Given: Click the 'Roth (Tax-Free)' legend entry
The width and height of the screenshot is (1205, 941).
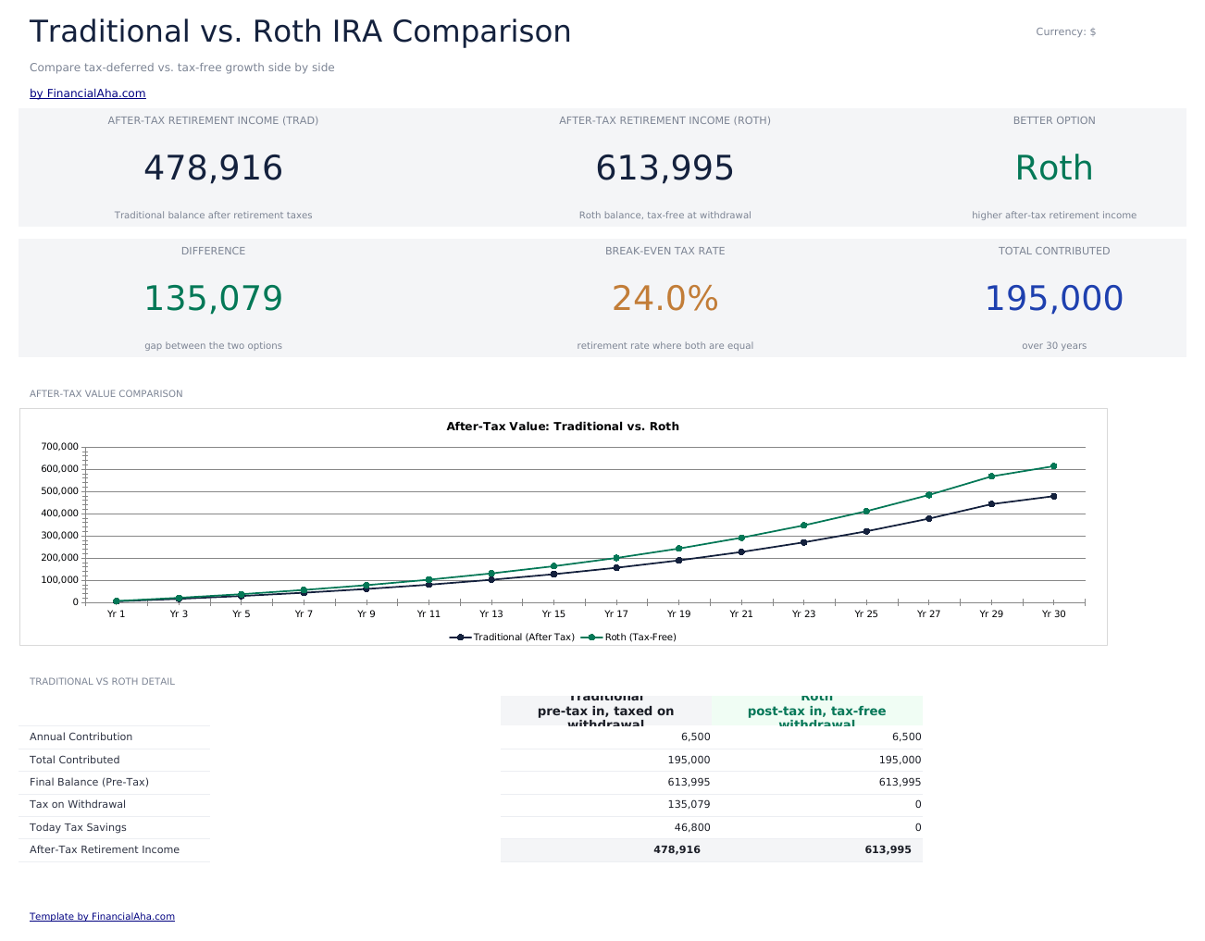Looking at the screenshot, I should coord(628,638).
